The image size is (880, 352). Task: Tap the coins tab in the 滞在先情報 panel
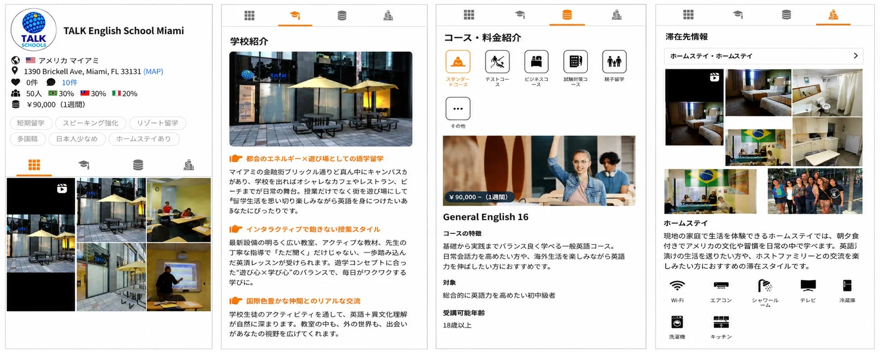pos(787,15)
